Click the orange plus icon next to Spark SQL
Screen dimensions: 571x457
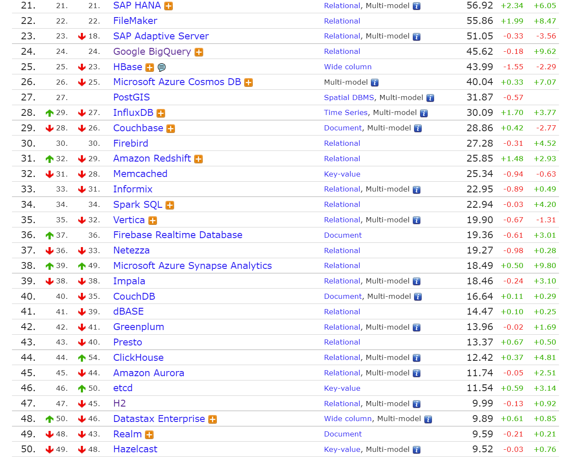(170, 205)
